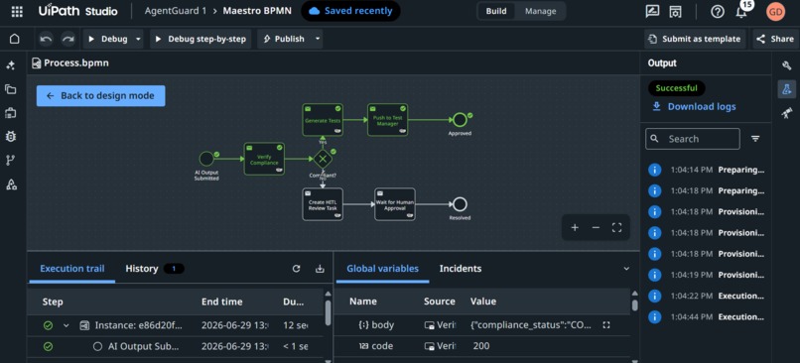Open the project explorer folders icon
The height and width of the screenshot is (363, 800).
click(10, 89)
